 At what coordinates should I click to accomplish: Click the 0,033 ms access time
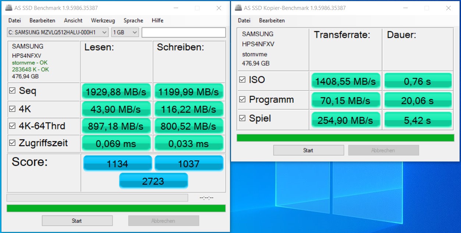click(188, 143)
